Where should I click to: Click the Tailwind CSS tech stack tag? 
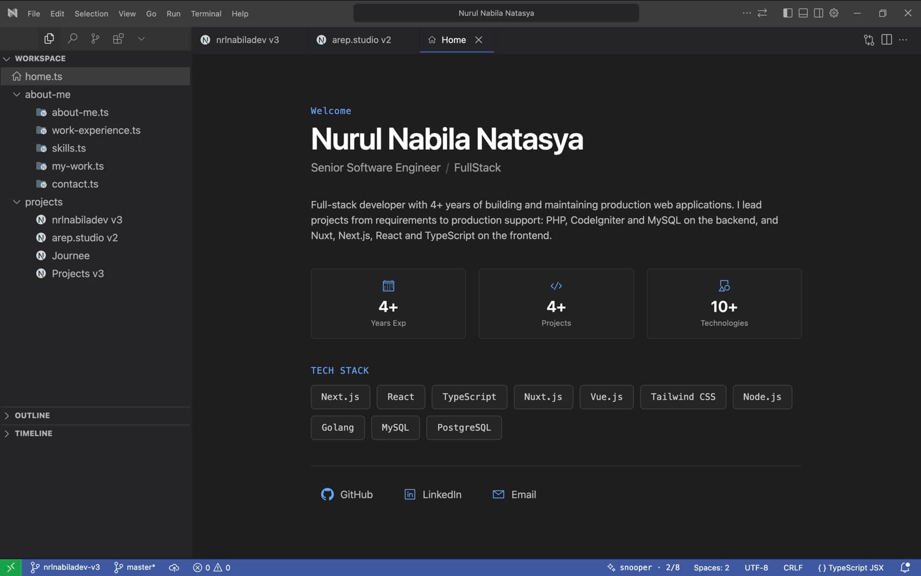tap(683, 397)
